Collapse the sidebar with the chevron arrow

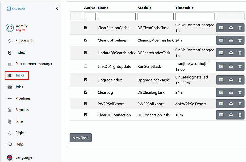coord(57,8)
